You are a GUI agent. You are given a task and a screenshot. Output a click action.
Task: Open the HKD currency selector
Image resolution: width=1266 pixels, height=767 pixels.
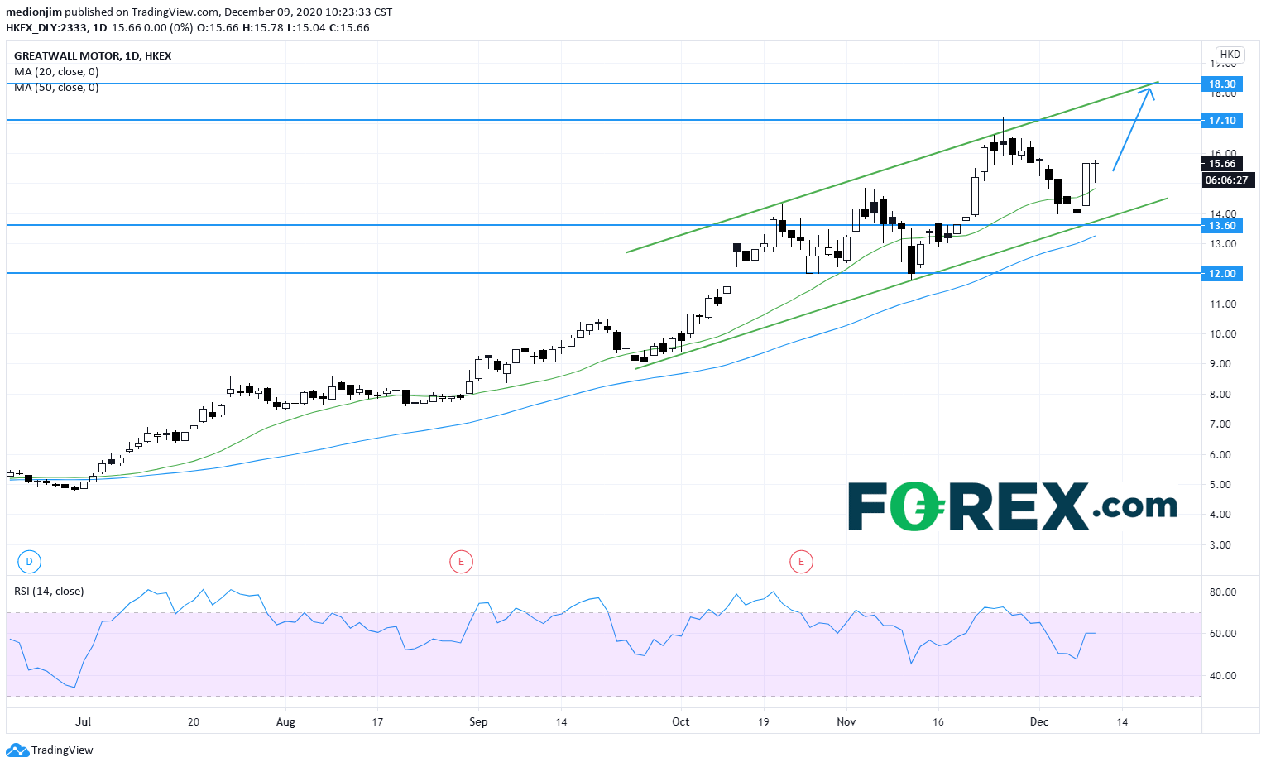[1230, 55]
